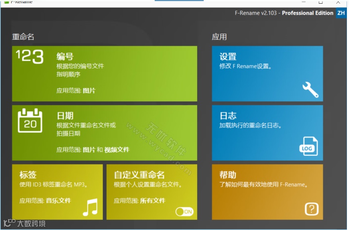Open the 日志 tile title
Viewport: 349px width, 230px height.
(228, 116)
